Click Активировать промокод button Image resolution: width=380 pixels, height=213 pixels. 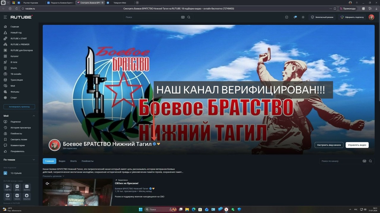19,107
